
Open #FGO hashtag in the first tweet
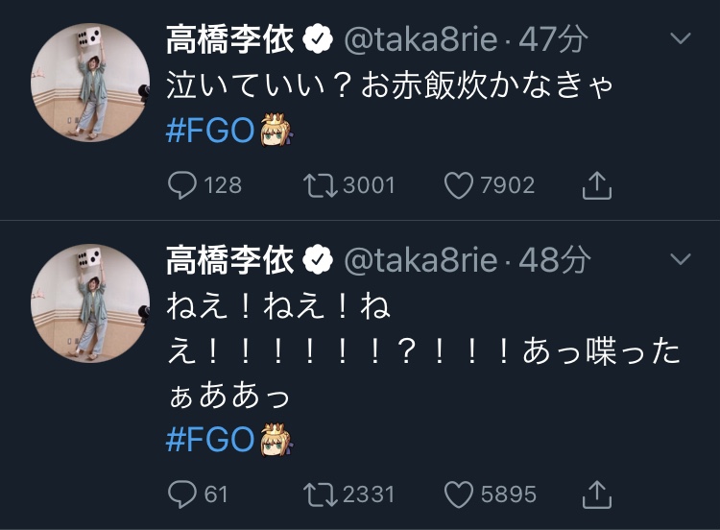click(209, 132)
